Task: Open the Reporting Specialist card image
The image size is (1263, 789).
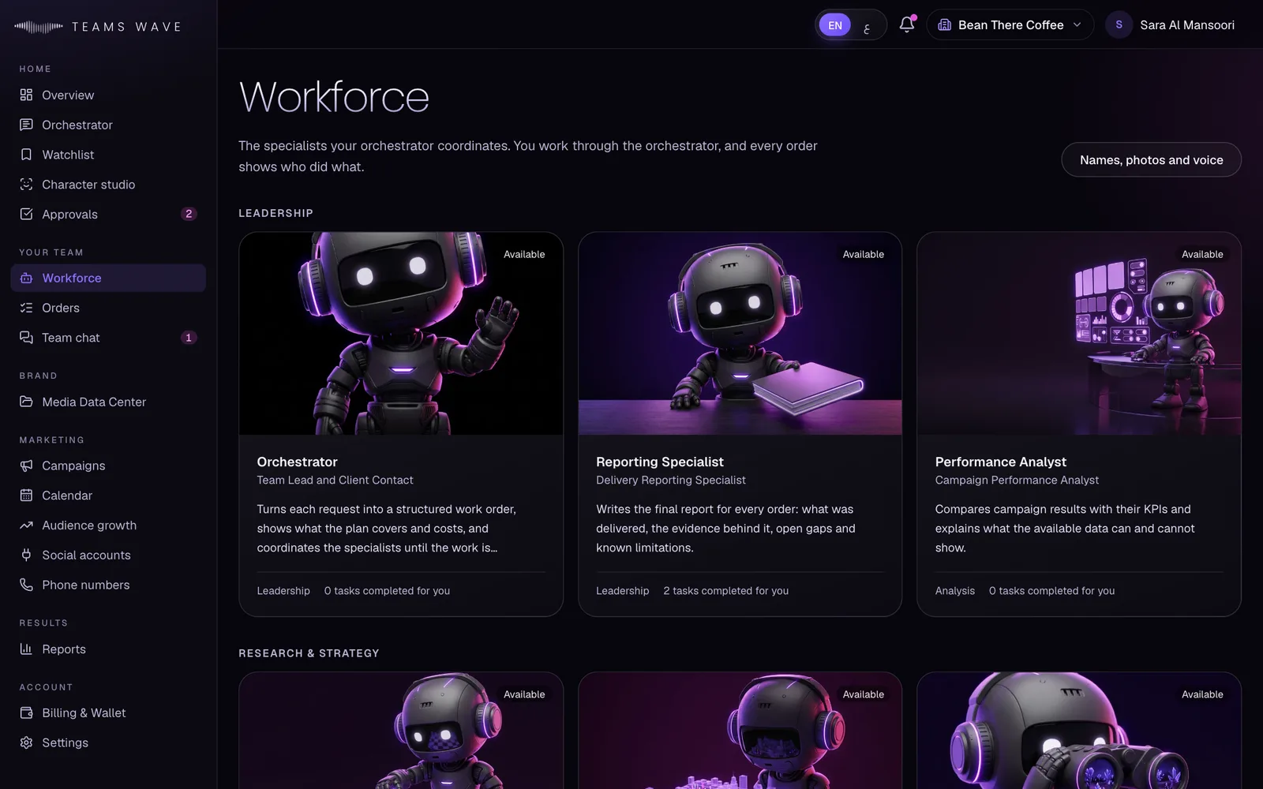Action: (x=740, y=333)
